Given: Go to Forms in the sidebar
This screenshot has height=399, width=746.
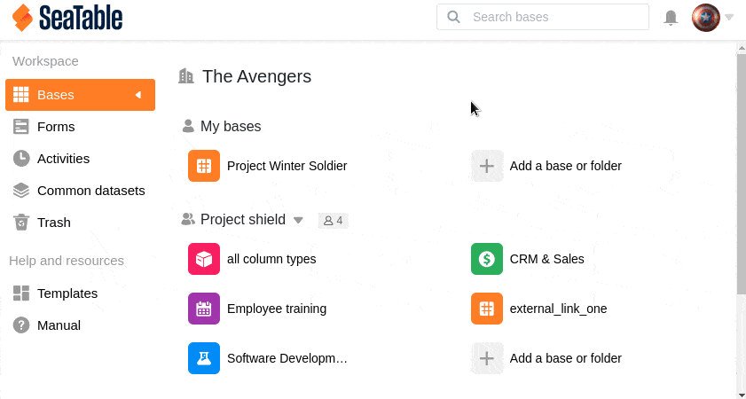Looking at the screenshot, I should pos(55,127).
